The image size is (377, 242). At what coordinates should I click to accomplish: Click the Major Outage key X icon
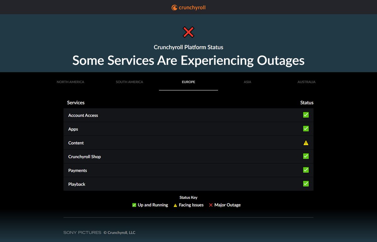point(211,205)
